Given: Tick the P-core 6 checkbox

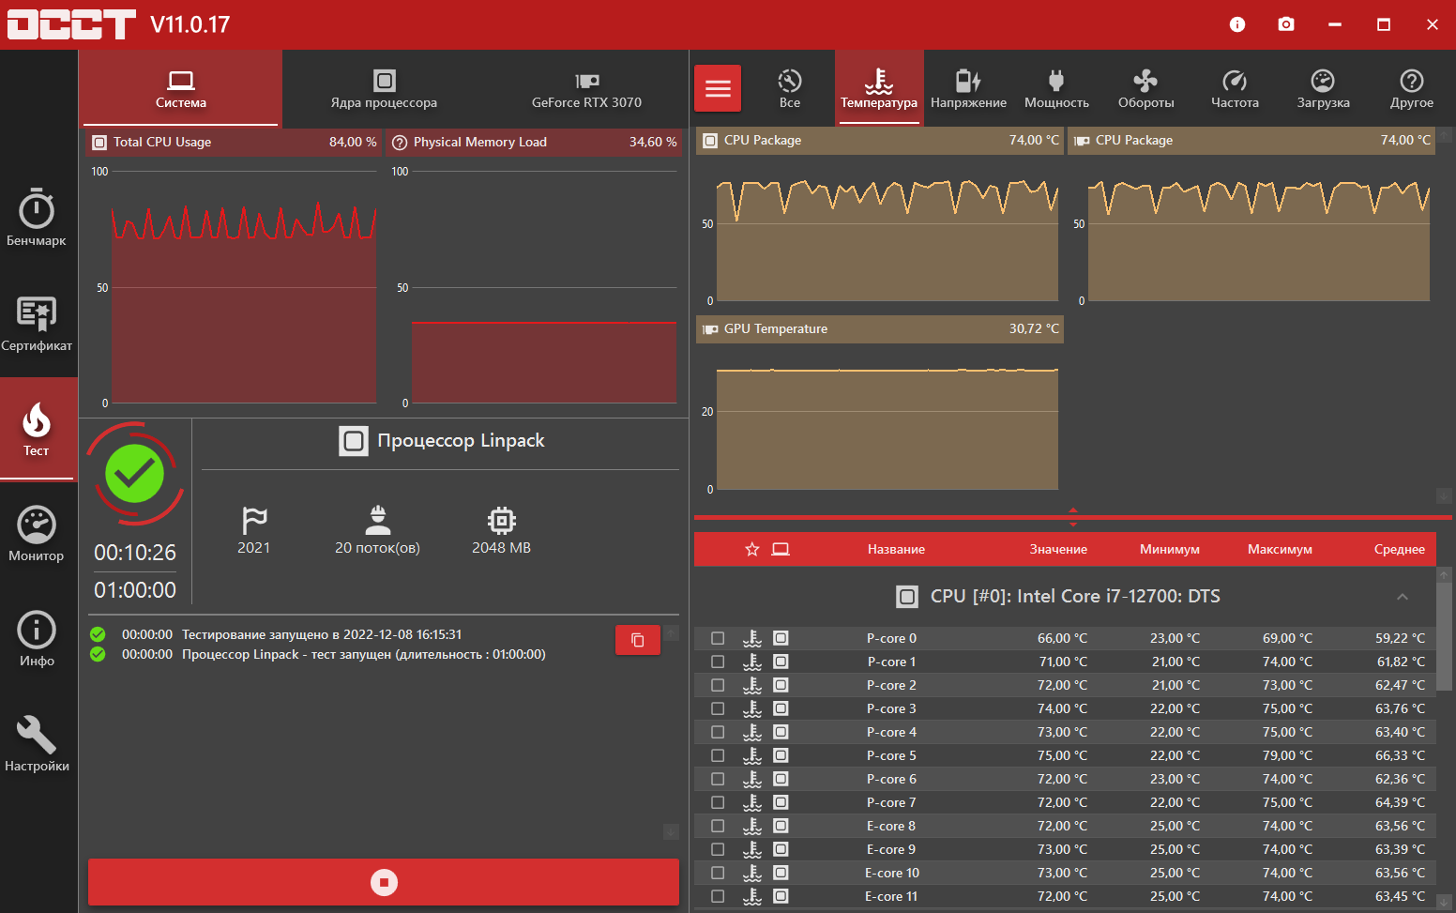Looking at the screenshot, I should coord(718,779).
